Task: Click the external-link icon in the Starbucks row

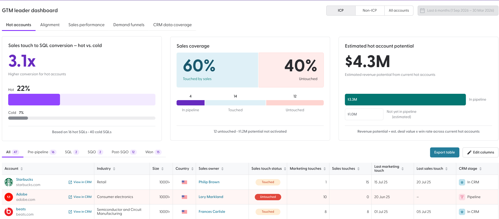Action: [x=70, y=182]
